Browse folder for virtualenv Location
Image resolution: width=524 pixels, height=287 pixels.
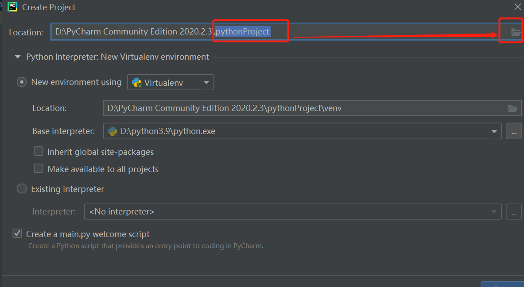tap(512, 108)
